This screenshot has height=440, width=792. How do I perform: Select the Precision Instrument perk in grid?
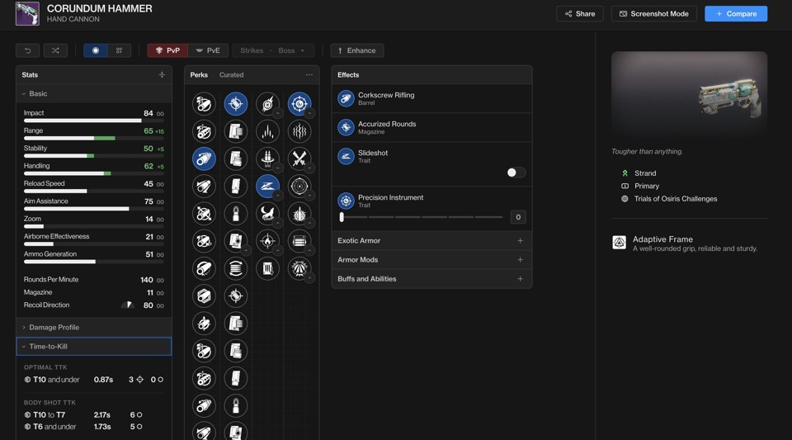click(x=299, y=103)
